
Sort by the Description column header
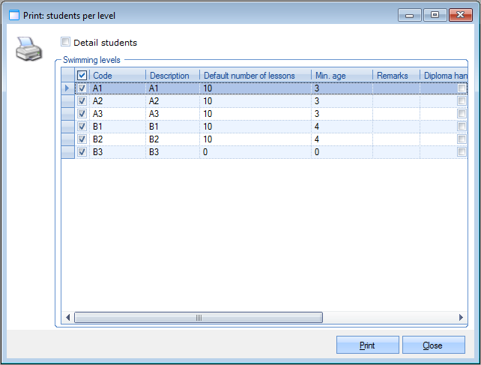172,75
